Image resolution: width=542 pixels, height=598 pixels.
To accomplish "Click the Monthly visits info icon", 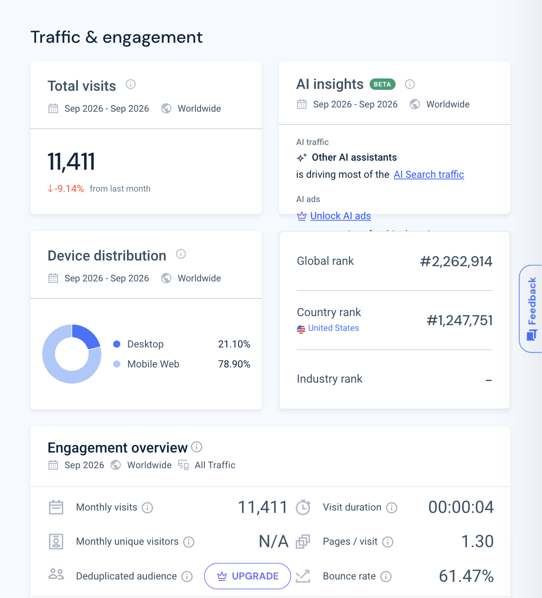I will point(147,508).
